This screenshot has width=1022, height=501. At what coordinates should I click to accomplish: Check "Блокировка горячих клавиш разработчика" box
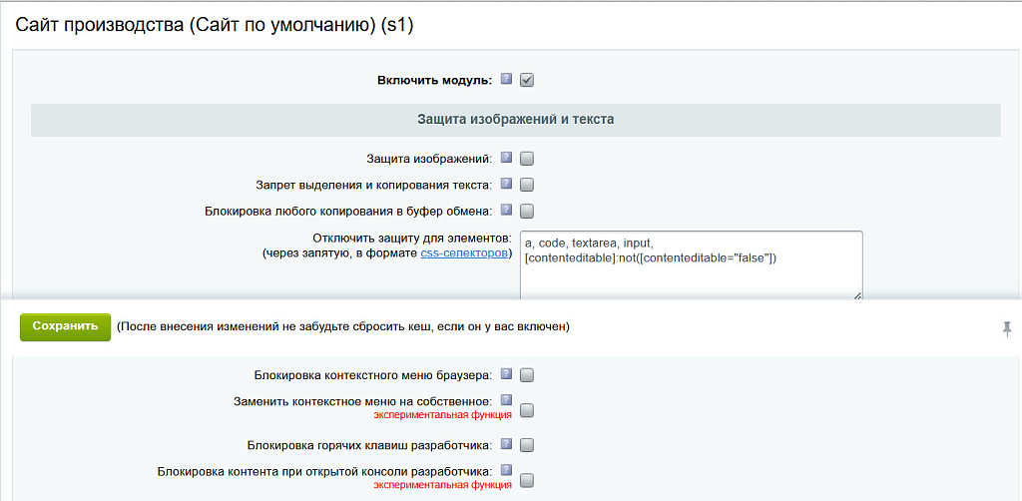[527, 445]
